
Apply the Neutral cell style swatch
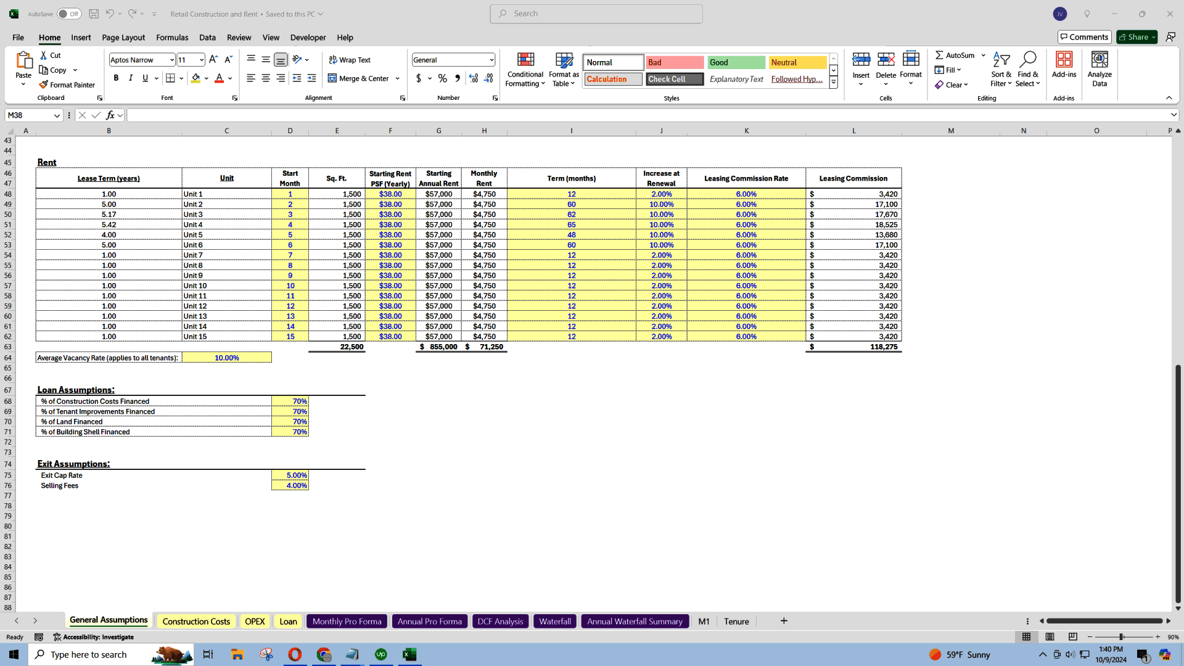point(798,62)
